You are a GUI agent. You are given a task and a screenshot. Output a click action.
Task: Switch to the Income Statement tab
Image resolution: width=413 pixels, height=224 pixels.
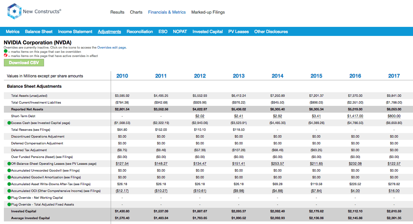pos(75,32)
